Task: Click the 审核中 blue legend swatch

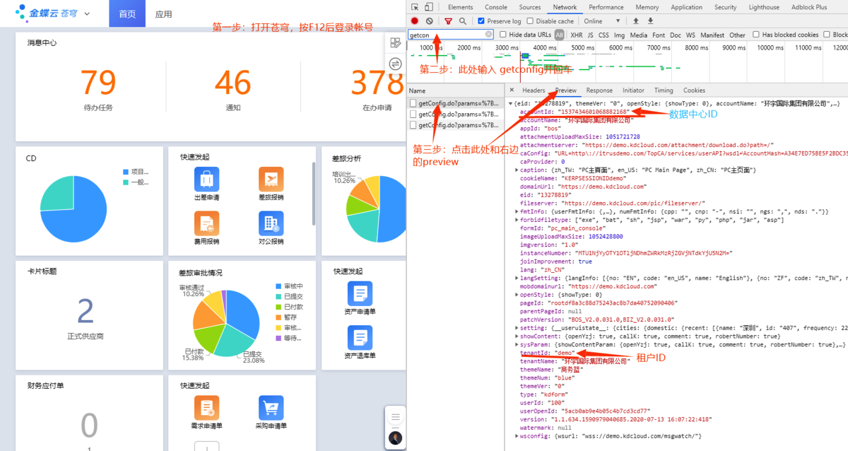Action: (x=279, y=286)
